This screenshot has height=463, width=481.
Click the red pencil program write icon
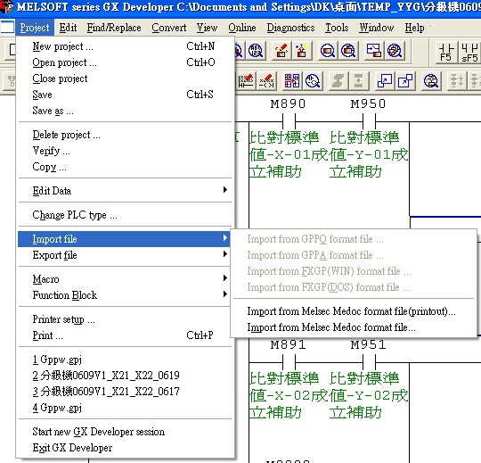click(281, 51)
